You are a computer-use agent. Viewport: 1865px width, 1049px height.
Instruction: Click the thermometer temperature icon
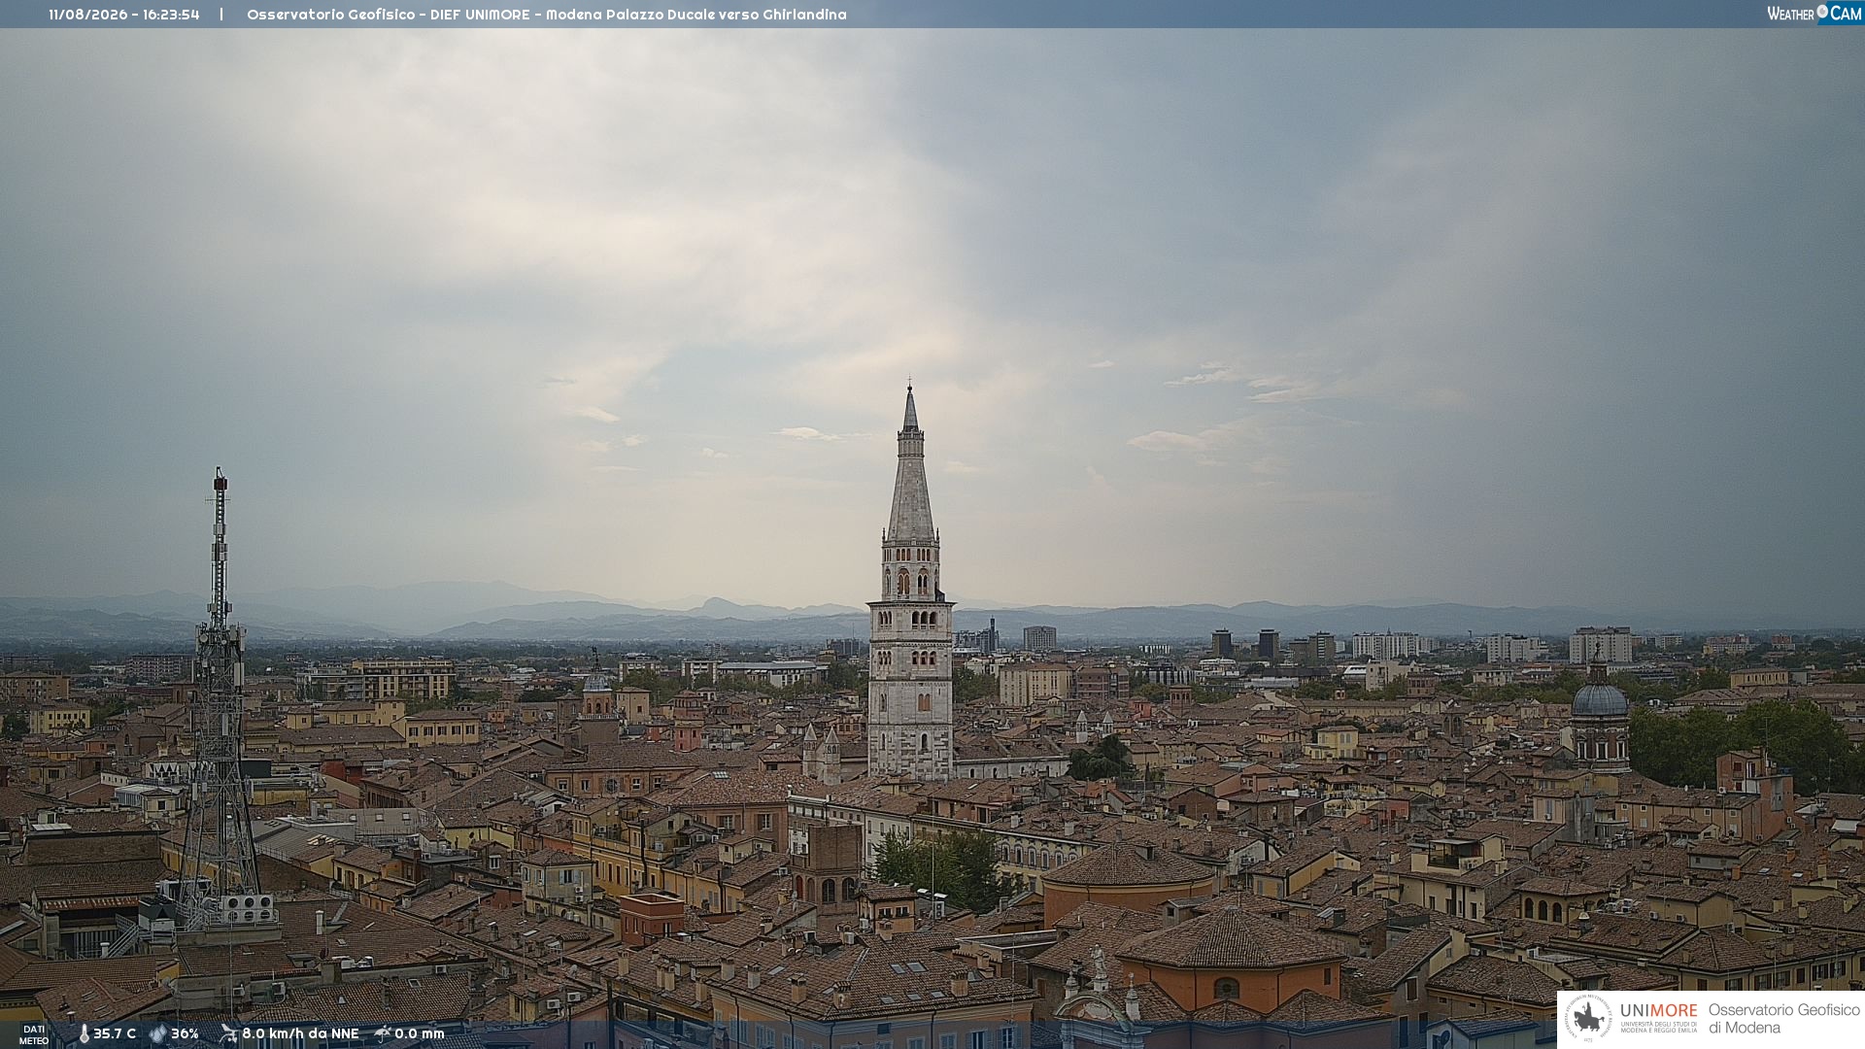84,1033
